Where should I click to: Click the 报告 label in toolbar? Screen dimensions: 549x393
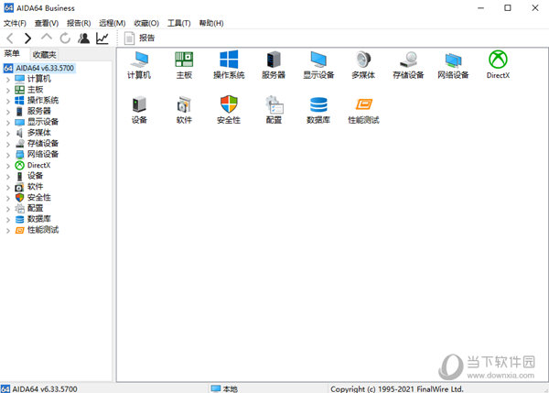pyautogui.click(x=146, y=38)
